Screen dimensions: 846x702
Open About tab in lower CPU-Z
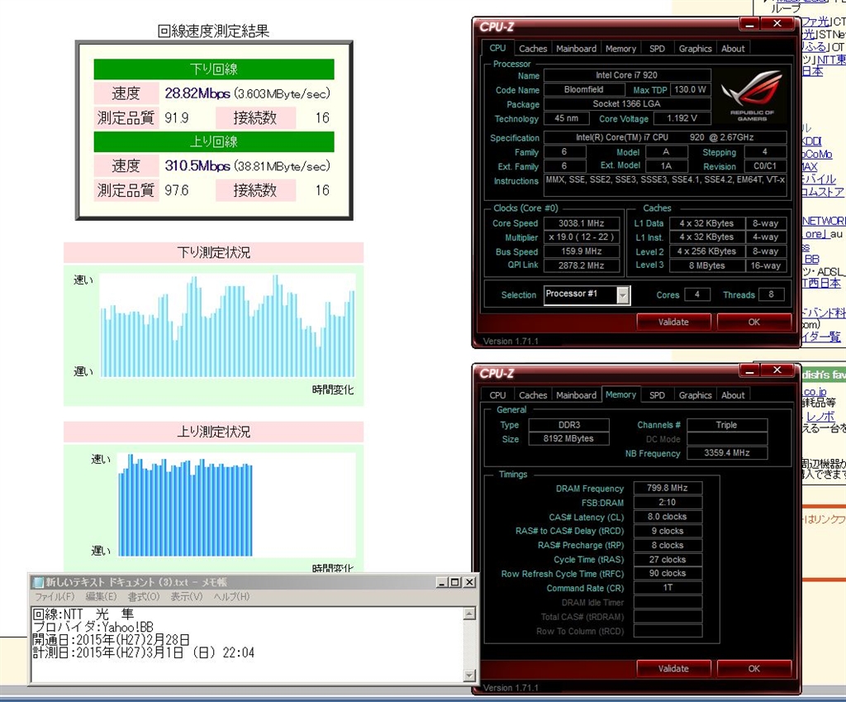pos(733,395)
